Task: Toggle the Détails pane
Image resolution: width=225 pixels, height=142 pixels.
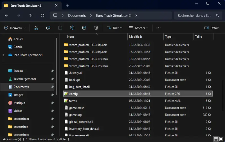Action: click(x=212, y=28)
